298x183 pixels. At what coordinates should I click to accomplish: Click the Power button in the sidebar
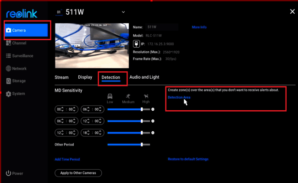(x=15, y=173)
